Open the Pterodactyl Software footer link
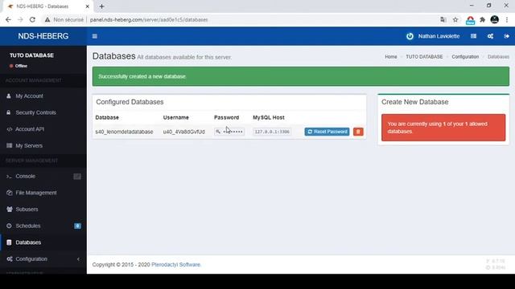 175,264
